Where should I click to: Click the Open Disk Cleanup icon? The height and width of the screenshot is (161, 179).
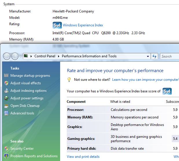click(x=6, y=106)
